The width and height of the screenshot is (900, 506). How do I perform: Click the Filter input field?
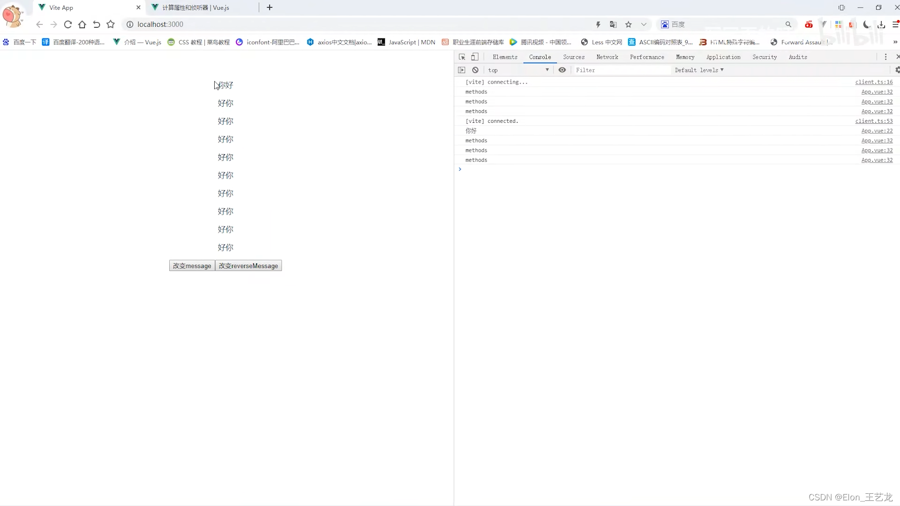pos(618,69)
